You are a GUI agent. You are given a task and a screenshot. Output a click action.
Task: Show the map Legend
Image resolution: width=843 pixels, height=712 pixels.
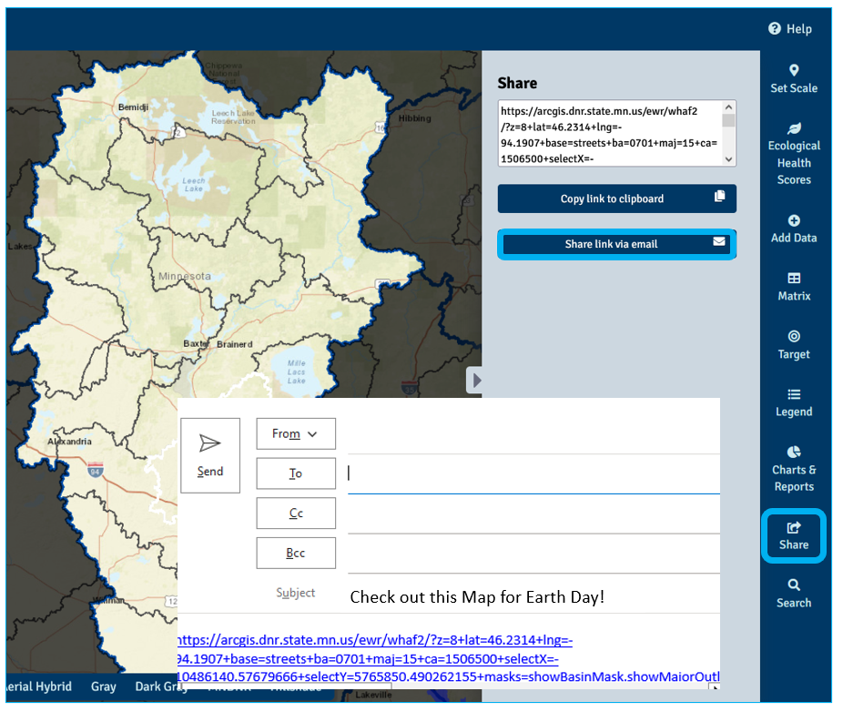point(793,403)
